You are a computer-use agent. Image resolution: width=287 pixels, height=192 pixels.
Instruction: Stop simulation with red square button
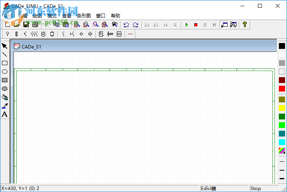pos(196,25)
